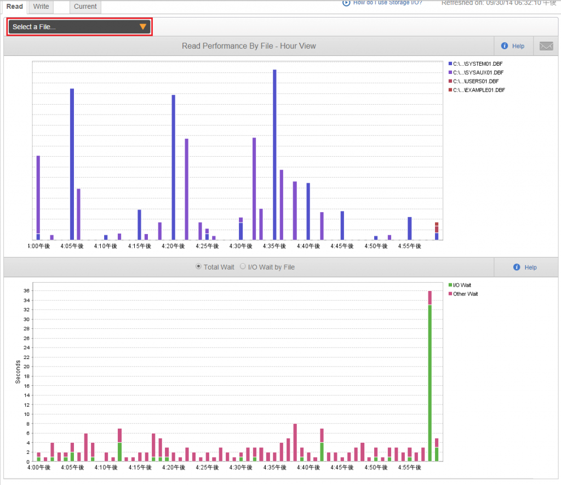Click the envelope email icon
Viewport: 561px width, 485px height.
coord(546,46)
